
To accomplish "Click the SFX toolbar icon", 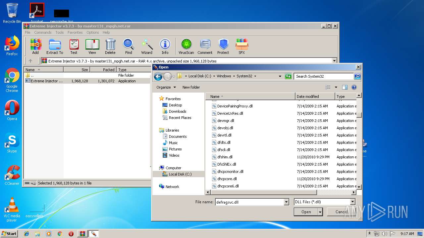I will click(x=242, y=46).
